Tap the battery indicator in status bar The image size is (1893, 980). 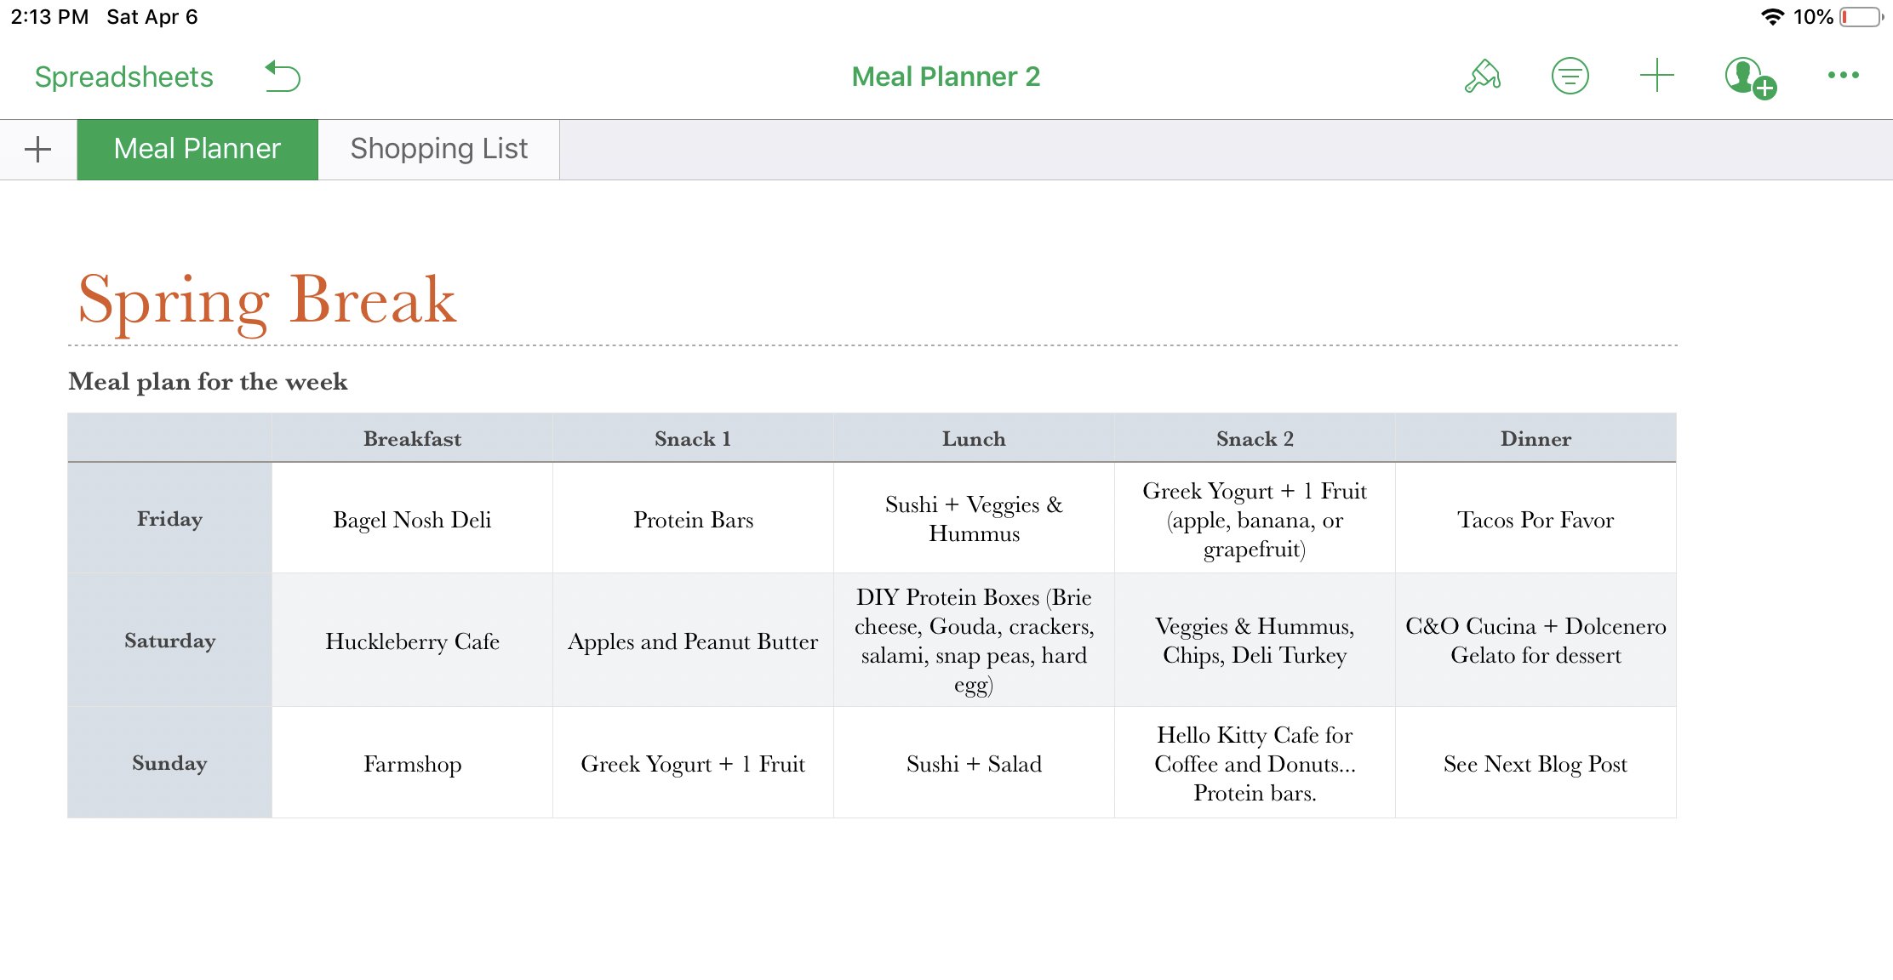pos(1862,17)
